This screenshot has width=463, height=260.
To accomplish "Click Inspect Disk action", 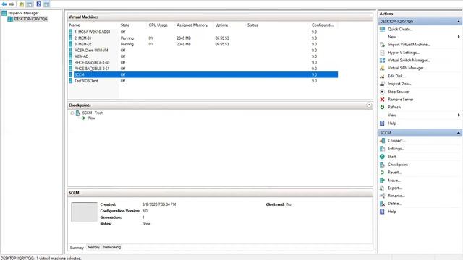I will [x=399, y=84].
